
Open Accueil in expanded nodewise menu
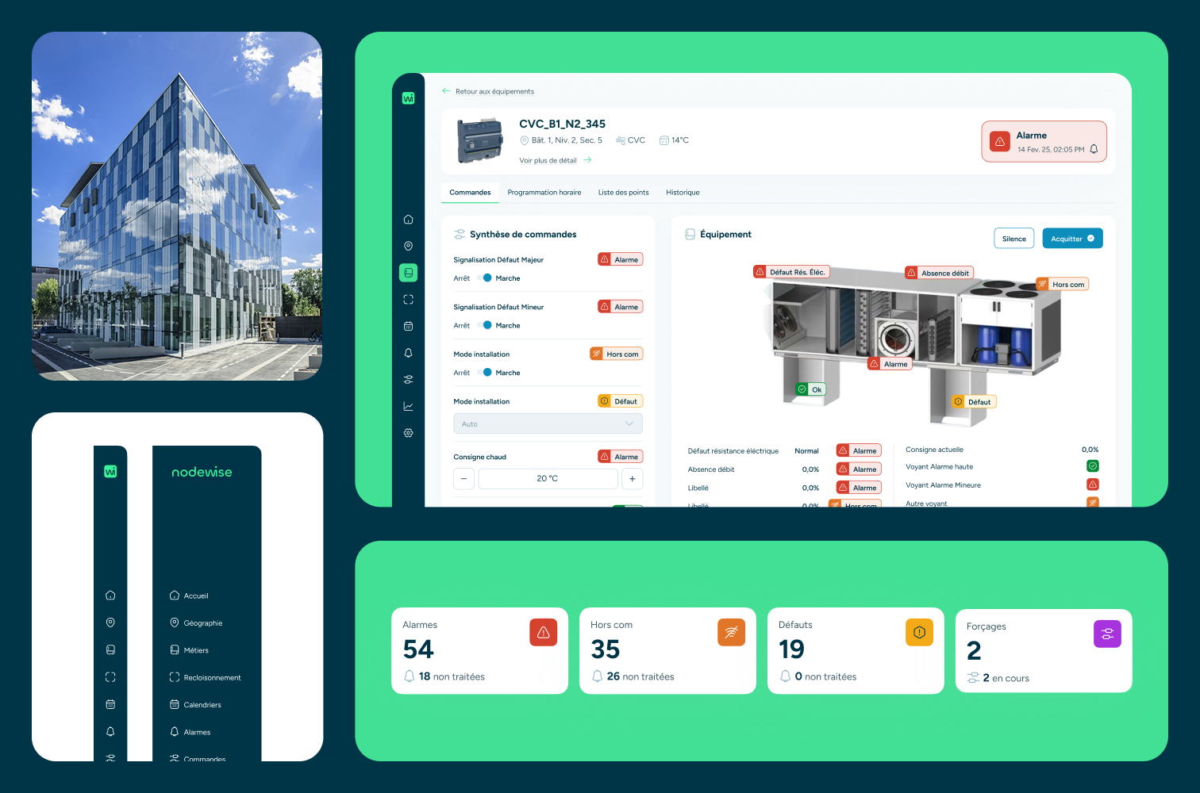pyautogui.click(x=189, y=596)
